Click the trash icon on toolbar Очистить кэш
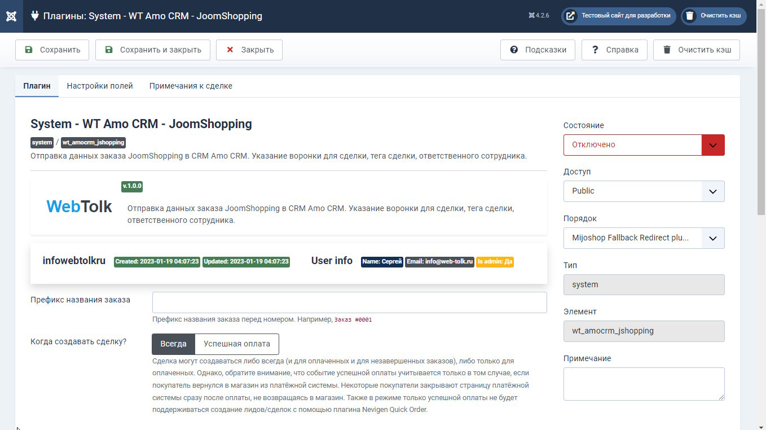This screenshot has width=766, height=430. [667, 50]
